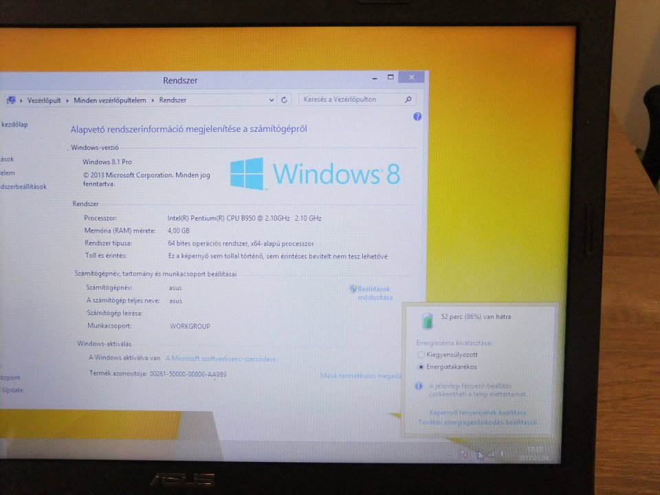Click the Windows 8 logo
This screenshot has width=660, height=495.
point(315,174)
